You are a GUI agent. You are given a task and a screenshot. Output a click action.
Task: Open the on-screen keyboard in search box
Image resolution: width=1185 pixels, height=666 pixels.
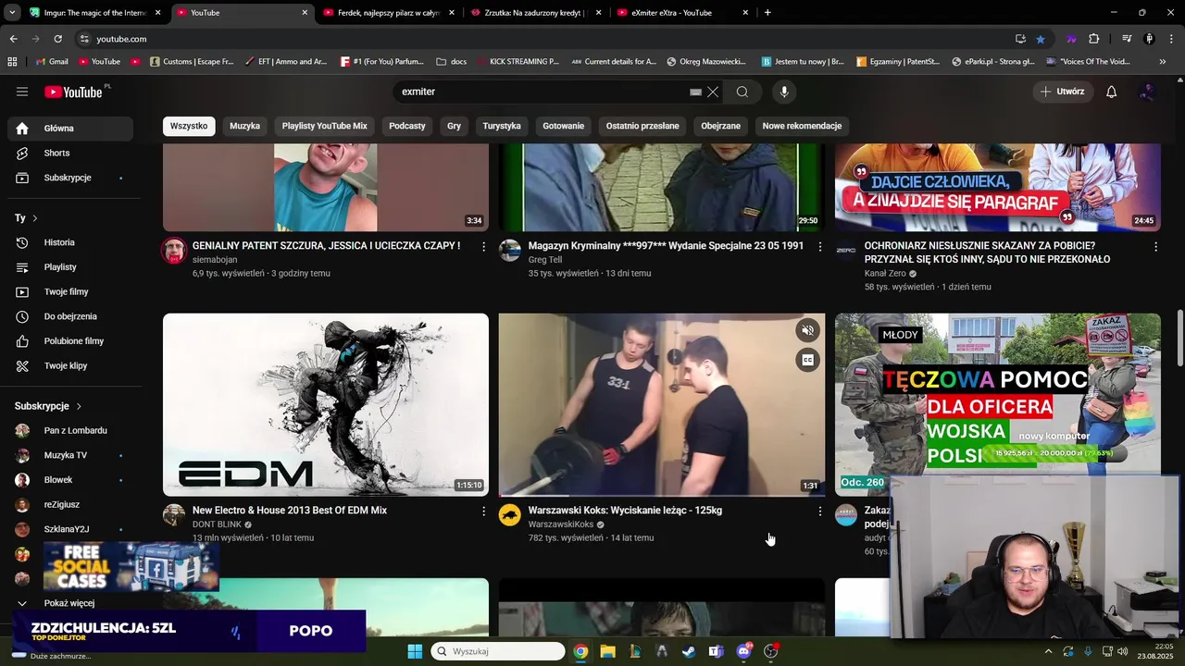[x=695, y=92]
